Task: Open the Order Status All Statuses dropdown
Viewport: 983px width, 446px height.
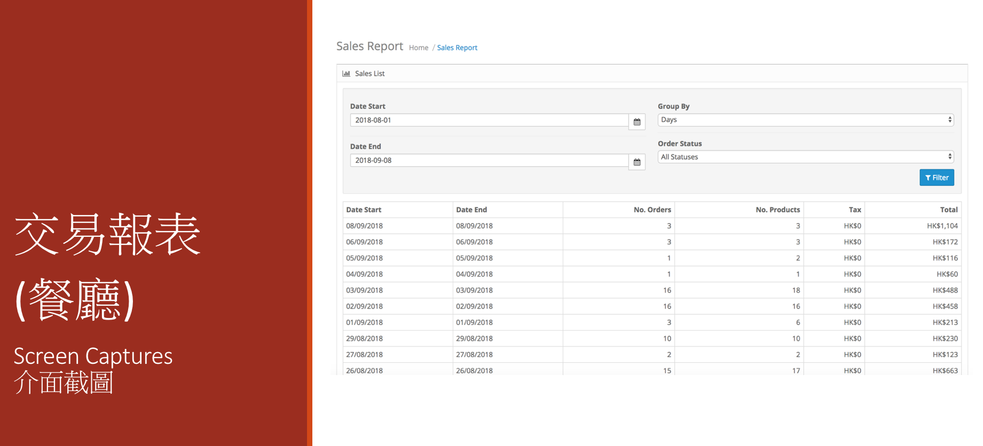Action: (806, 157)
